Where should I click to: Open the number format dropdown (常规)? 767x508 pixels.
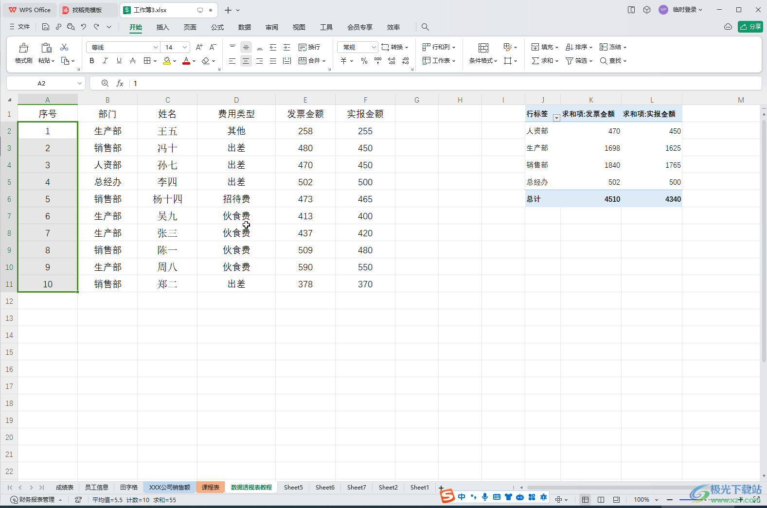pyautogui.click(x=374, y=47)
